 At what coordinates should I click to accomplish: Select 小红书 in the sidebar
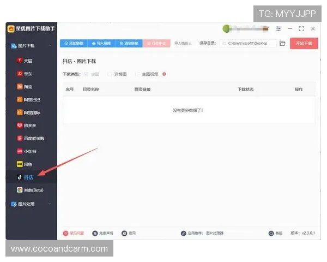click(27, 151)
